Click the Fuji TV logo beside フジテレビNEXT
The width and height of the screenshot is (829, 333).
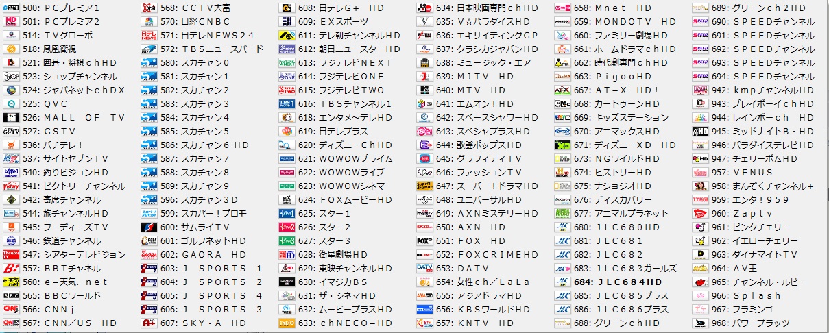pyautogui.click(x=287, y=62)
